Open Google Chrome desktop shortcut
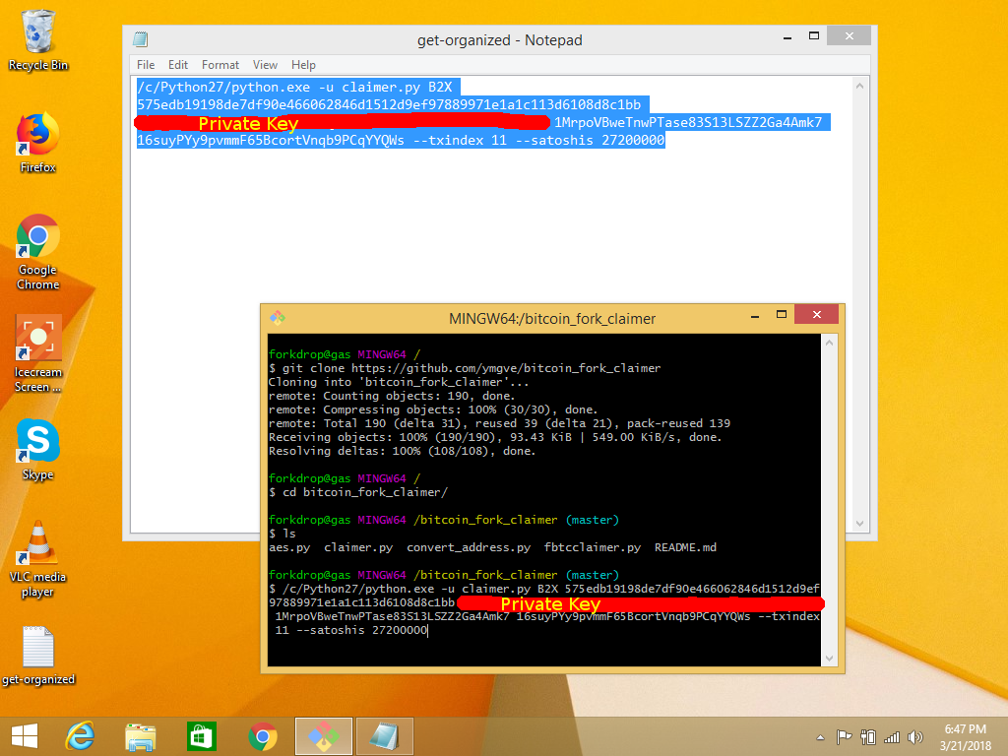Image resolution: width=1008 pixels, height=756 pixels. (x=38, y=237)
